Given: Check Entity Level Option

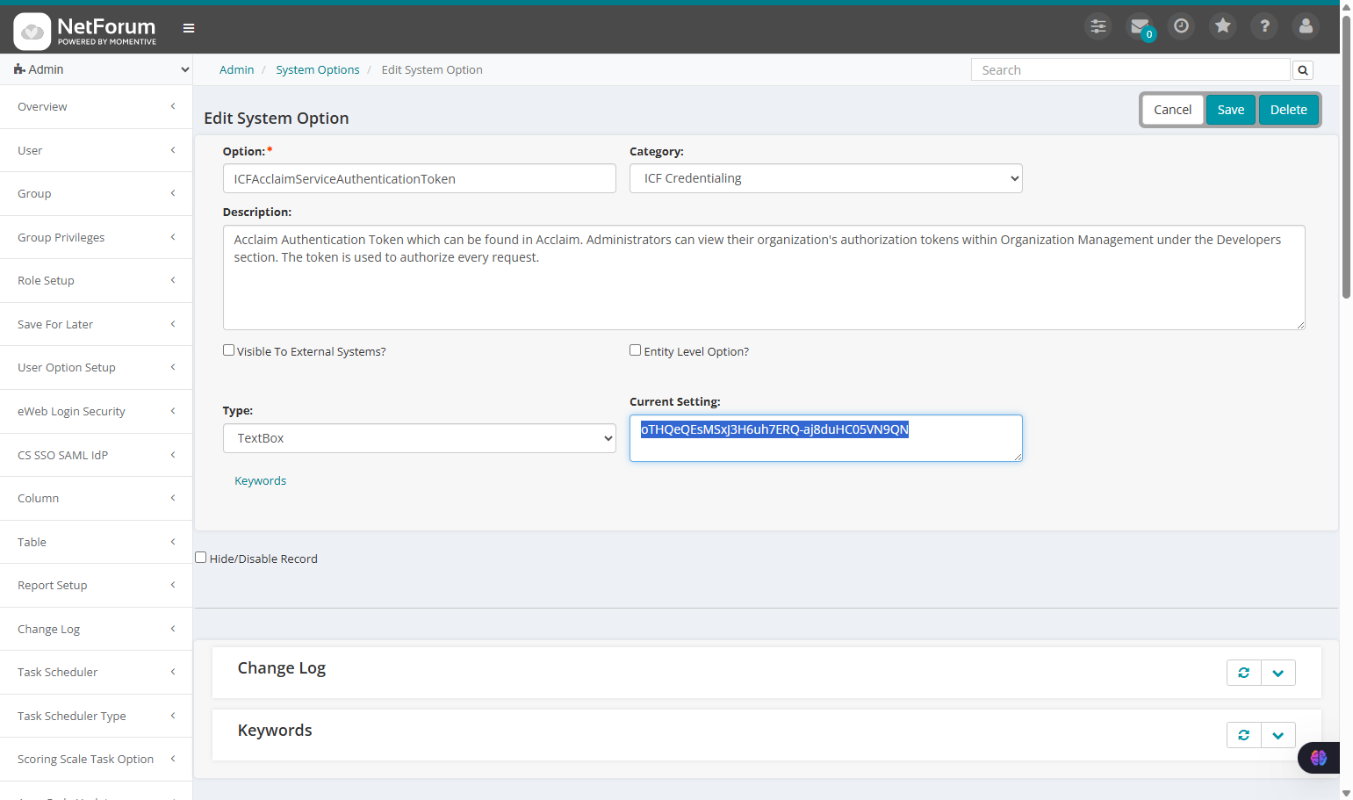Looking at the screenshot, I should pos(636,350).
